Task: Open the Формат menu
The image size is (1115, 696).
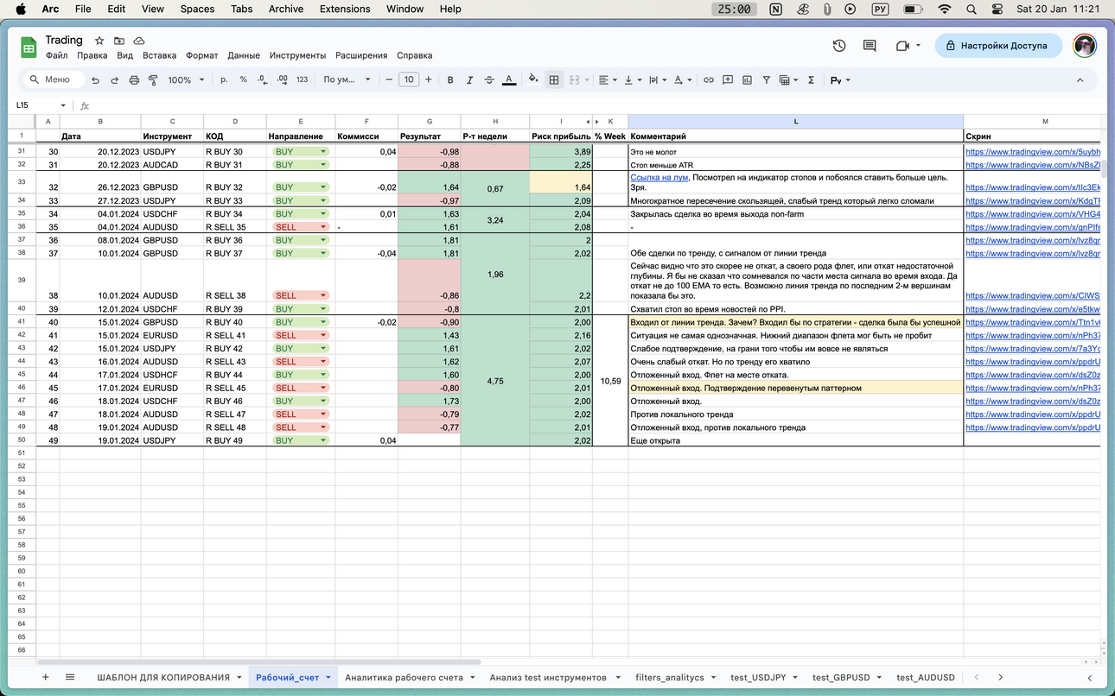Action: pyautogui.click(x=202, y=55)
